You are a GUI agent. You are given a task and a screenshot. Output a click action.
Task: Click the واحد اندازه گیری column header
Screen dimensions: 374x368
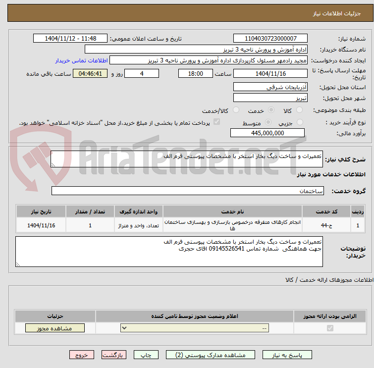[138, 211]
